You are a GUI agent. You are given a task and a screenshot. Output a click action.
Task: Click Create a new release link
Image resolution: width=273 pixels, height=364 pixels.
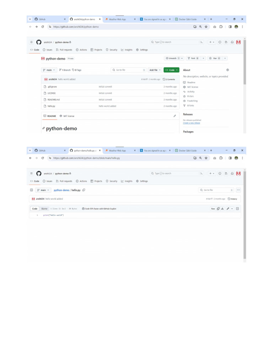coord(192,123)
